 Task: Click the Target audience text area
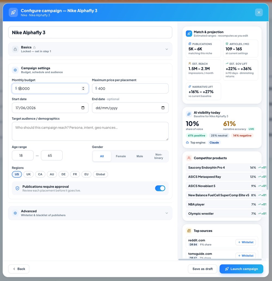pos(90,131)
